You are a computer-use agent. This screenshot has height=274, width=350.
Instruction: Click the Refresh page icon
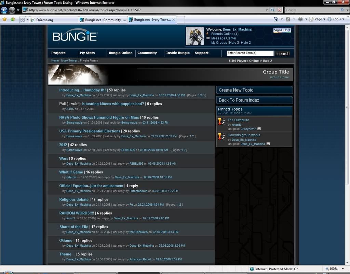click(x=272, y=10)
